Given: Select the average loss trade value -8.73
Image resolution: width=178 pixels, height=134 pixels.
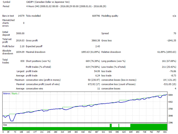Looking at the screenshot, I should pos(173,76).
